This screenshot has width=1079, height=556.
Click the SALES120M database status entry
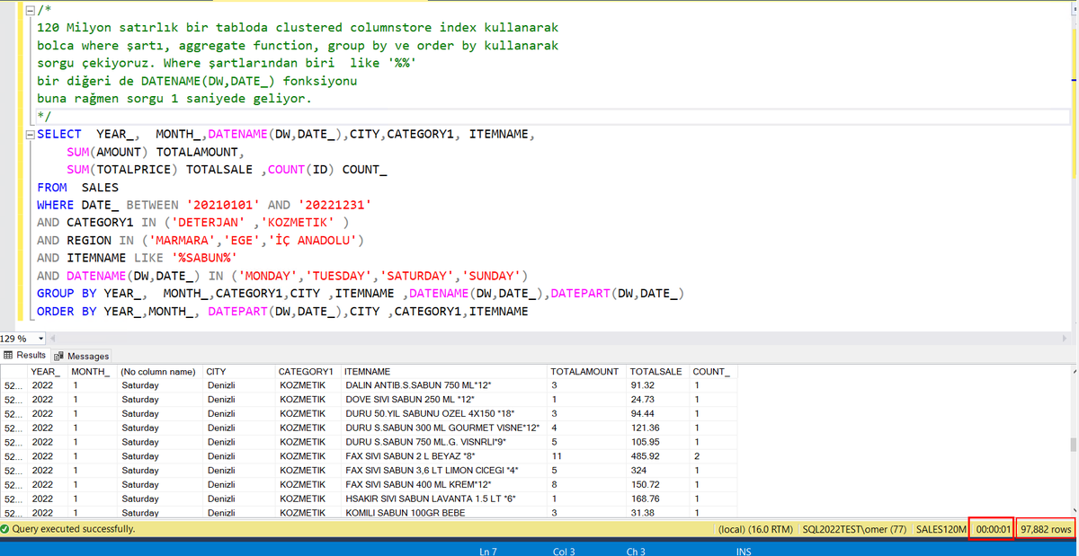click(x=941, y=529)
